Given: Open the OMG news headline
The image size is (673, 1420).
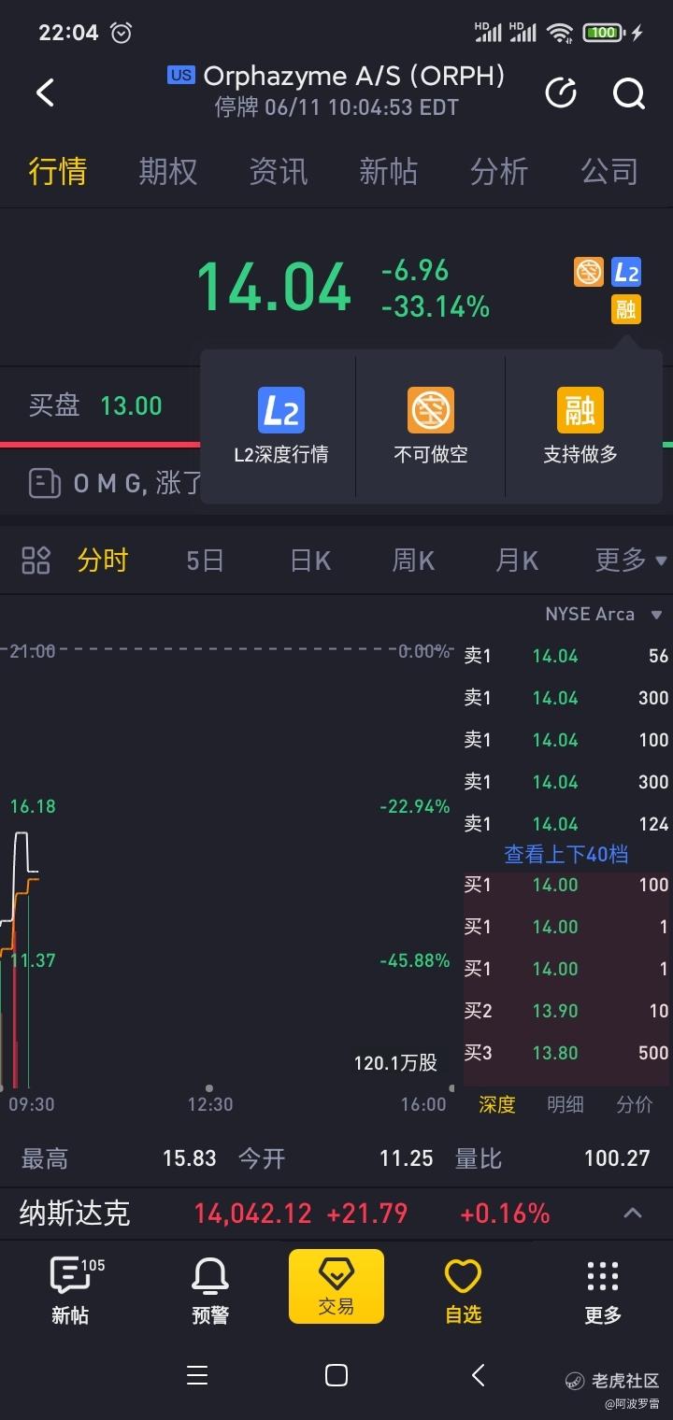Looking at the screenshot, I should pyautogui.click(x=138, y=483).
